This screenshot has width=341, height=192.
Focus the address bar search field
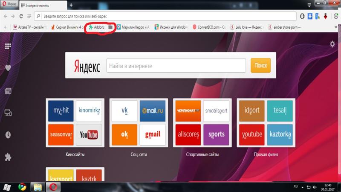click(x=165, y=16)
